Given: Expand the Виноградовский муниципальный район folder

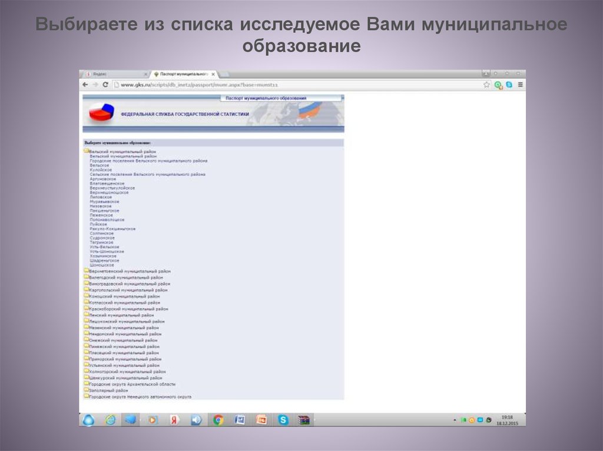Looking at the screenshot, I should pos(87,283).
